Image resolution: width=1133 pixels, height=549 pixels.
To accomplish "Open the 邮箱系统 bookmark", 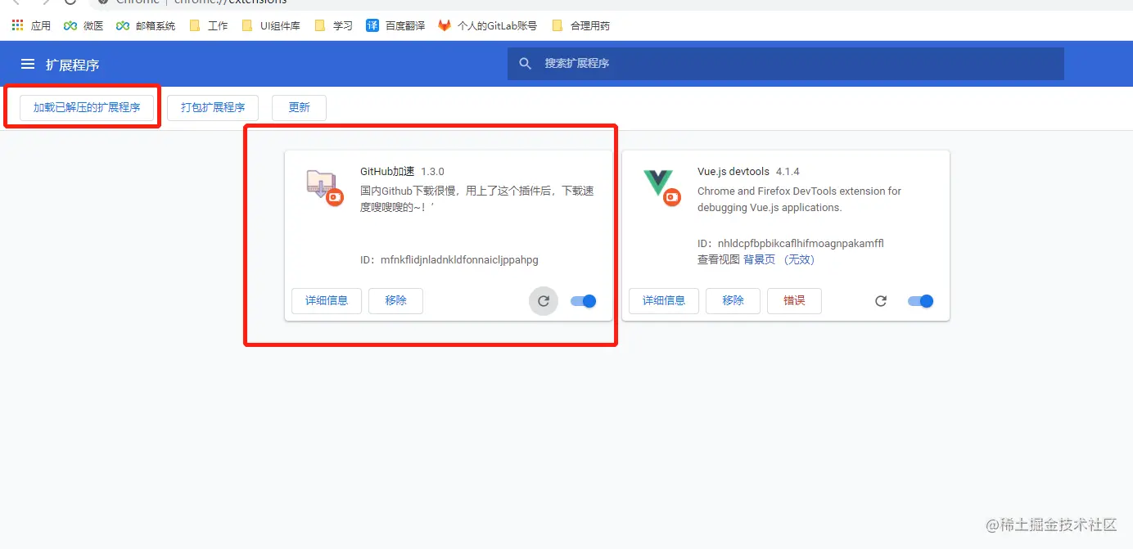I will tap(146, 25).
